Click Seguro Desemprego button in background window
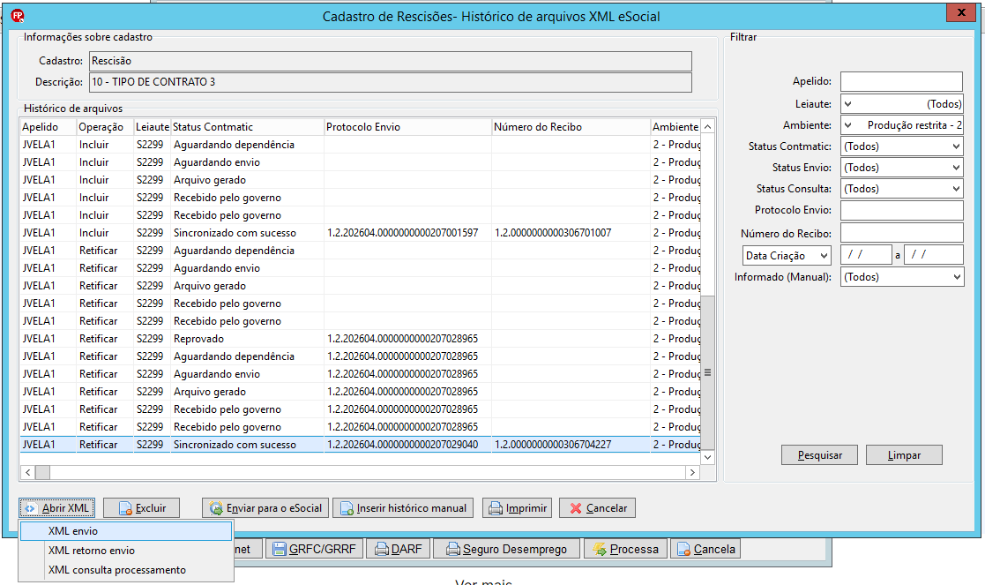The height and width of the screenshot is (585, 985). point(506,549)
